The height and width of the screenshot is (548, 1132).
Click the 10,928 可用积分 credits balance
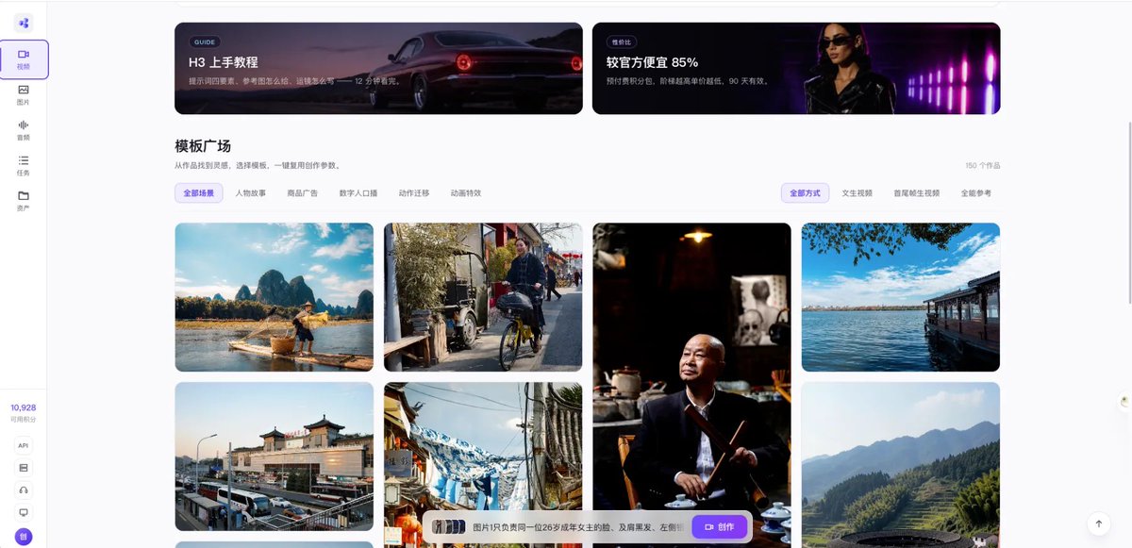point(24,412)
